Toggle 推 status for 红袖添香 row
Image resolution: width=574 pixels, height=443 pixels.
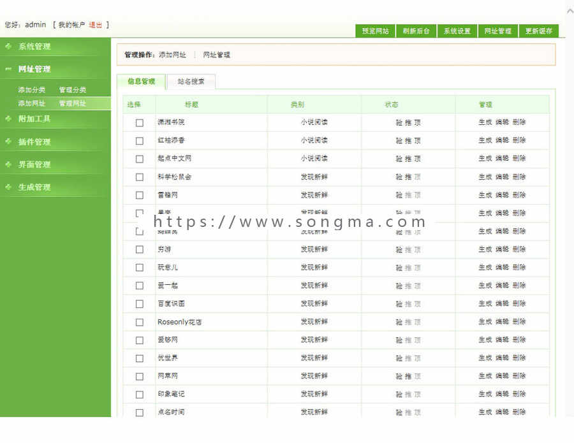(x=408, y=140)
